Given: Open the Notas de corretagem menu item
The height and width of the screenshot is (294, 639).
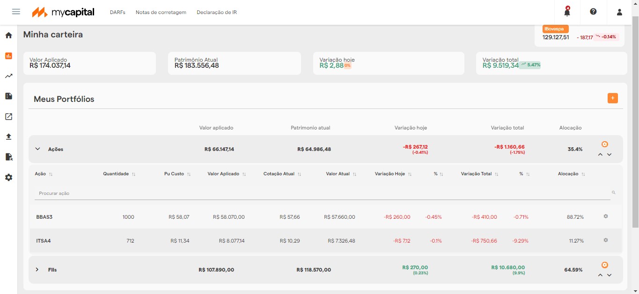Looking at the screenshot, I should (x=161, y=12).
